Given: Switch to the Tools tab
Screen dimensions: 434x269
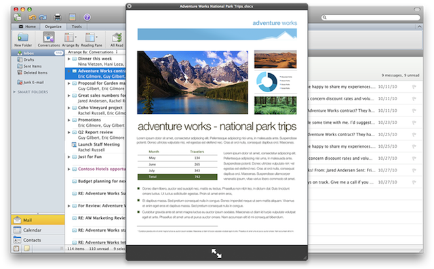Looking at the screenshot, I should (77, 26).
